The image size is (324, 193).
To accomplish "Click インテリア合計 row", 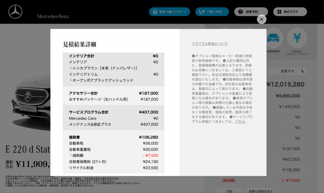I will [113, 56].
